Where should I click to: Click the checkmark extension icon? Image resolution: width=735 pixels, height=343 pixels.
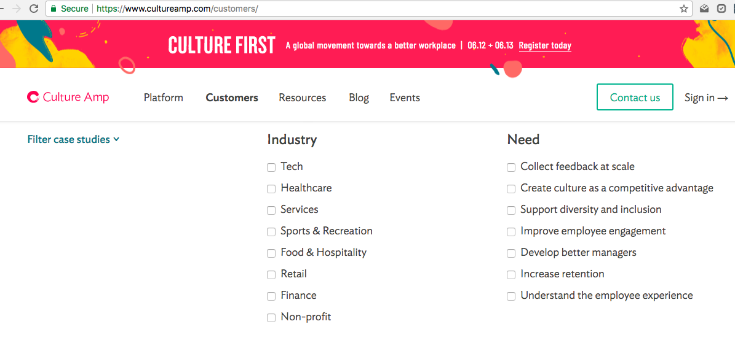tap(722, 9)
